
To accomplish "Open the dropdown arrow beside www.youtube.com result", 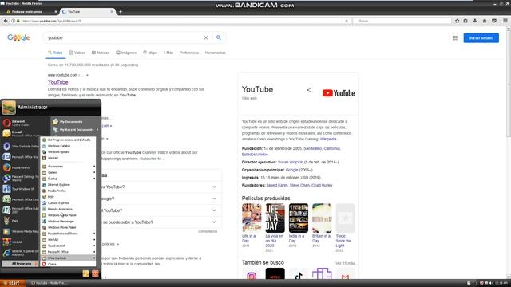I will 87,75.
